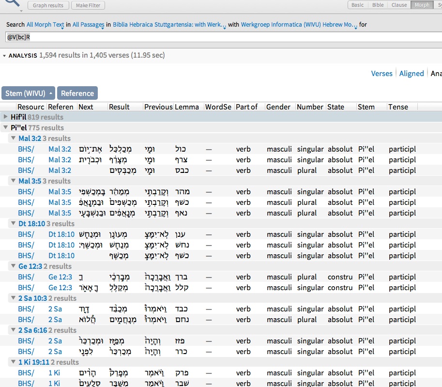Open Mal 3:5 reference for lemma נאף
The width and height of the screenshot is (442, 387).
(x=60, y=213)
